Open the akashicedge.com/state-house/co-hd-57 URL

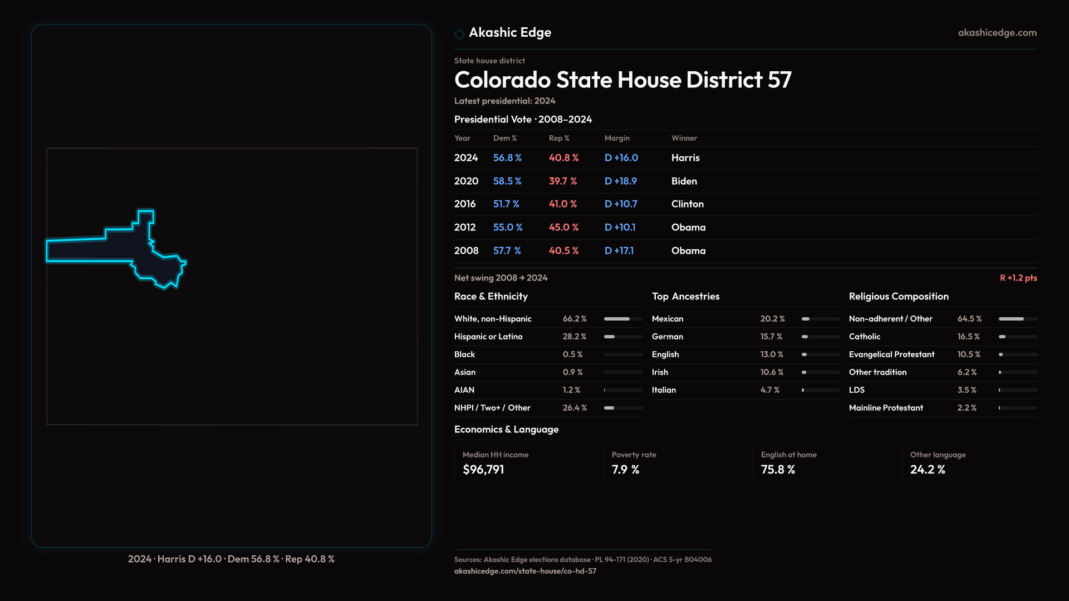tap(524, 571)
